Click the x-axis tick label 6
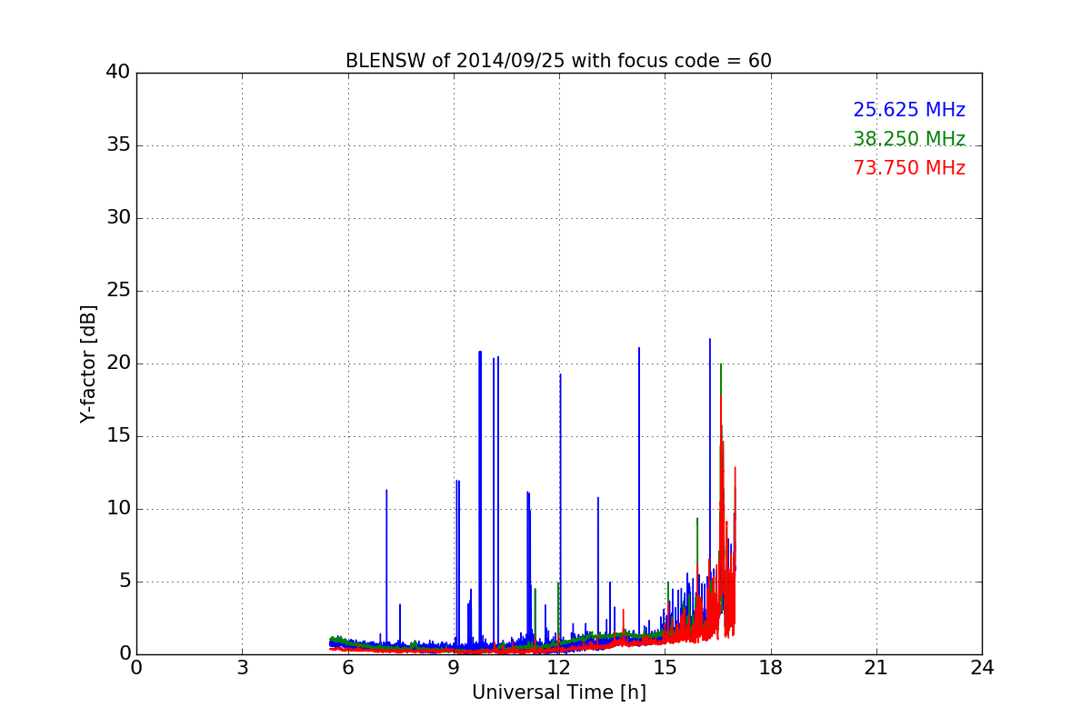Image resolution: width=1091 pixels, height=727 pixels. point(347,668)
